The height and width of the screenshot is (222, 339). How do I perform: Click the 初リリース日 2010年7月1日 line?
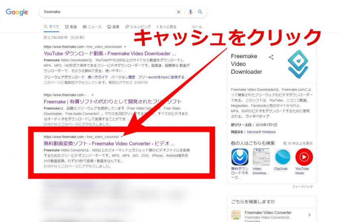point(254,125)
